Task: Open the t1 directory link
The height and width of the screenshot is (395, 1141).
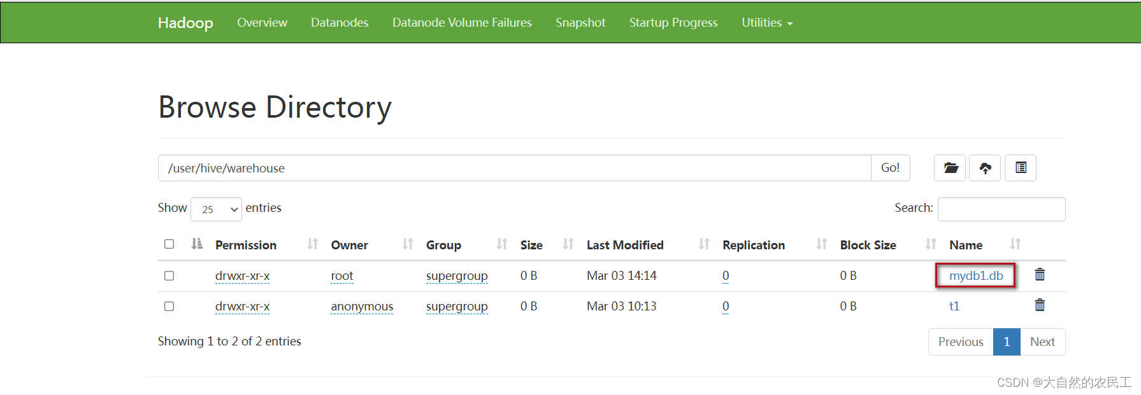Action: [x=954, y=306]
